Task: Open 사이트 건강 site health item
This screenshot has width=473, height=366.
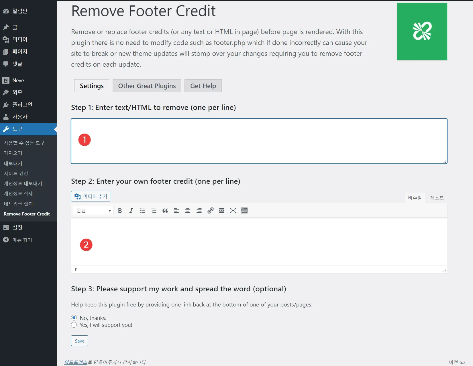Action: point(16,173)
